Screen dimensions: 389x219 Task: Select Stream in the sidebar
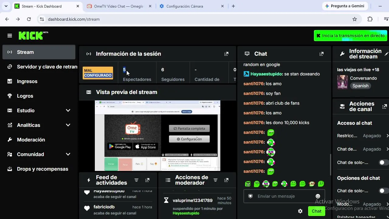[39, 52]
